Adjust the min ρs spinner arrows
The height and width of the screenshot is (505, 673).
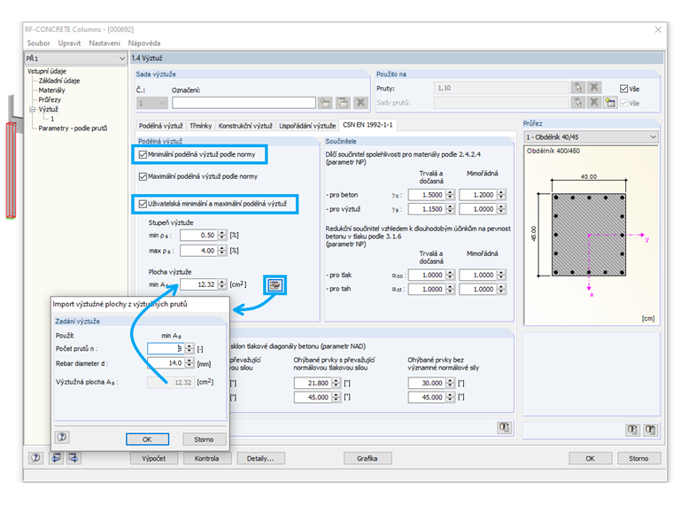point(222,236)
